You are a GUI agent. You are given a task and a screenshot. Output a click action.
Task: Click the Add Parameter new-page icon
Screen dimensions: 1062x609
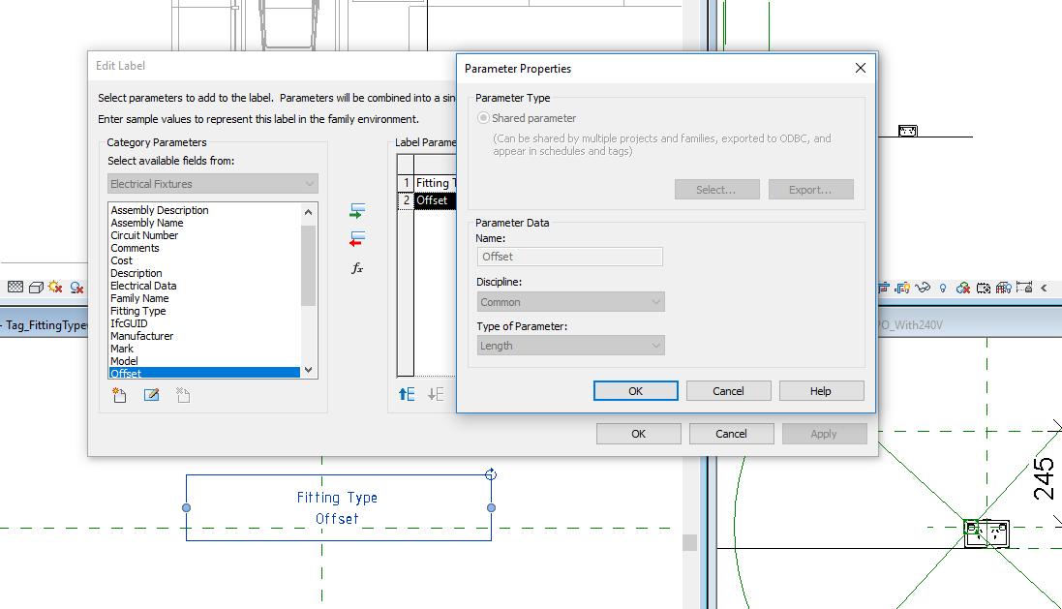119,395
